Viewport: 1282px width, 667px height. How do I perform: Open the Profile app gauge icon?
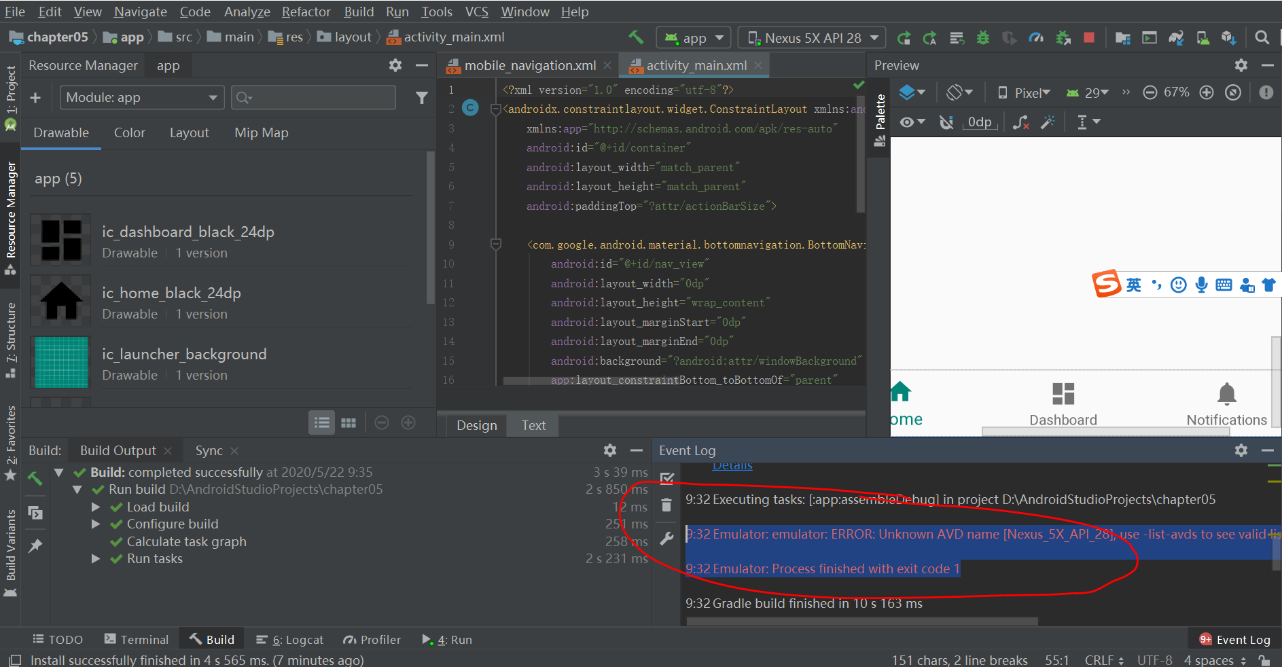[1036, 38]
